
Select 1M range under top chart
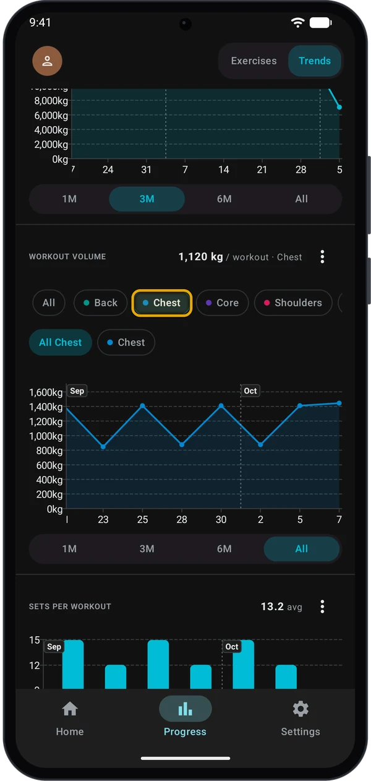point(69,199)
